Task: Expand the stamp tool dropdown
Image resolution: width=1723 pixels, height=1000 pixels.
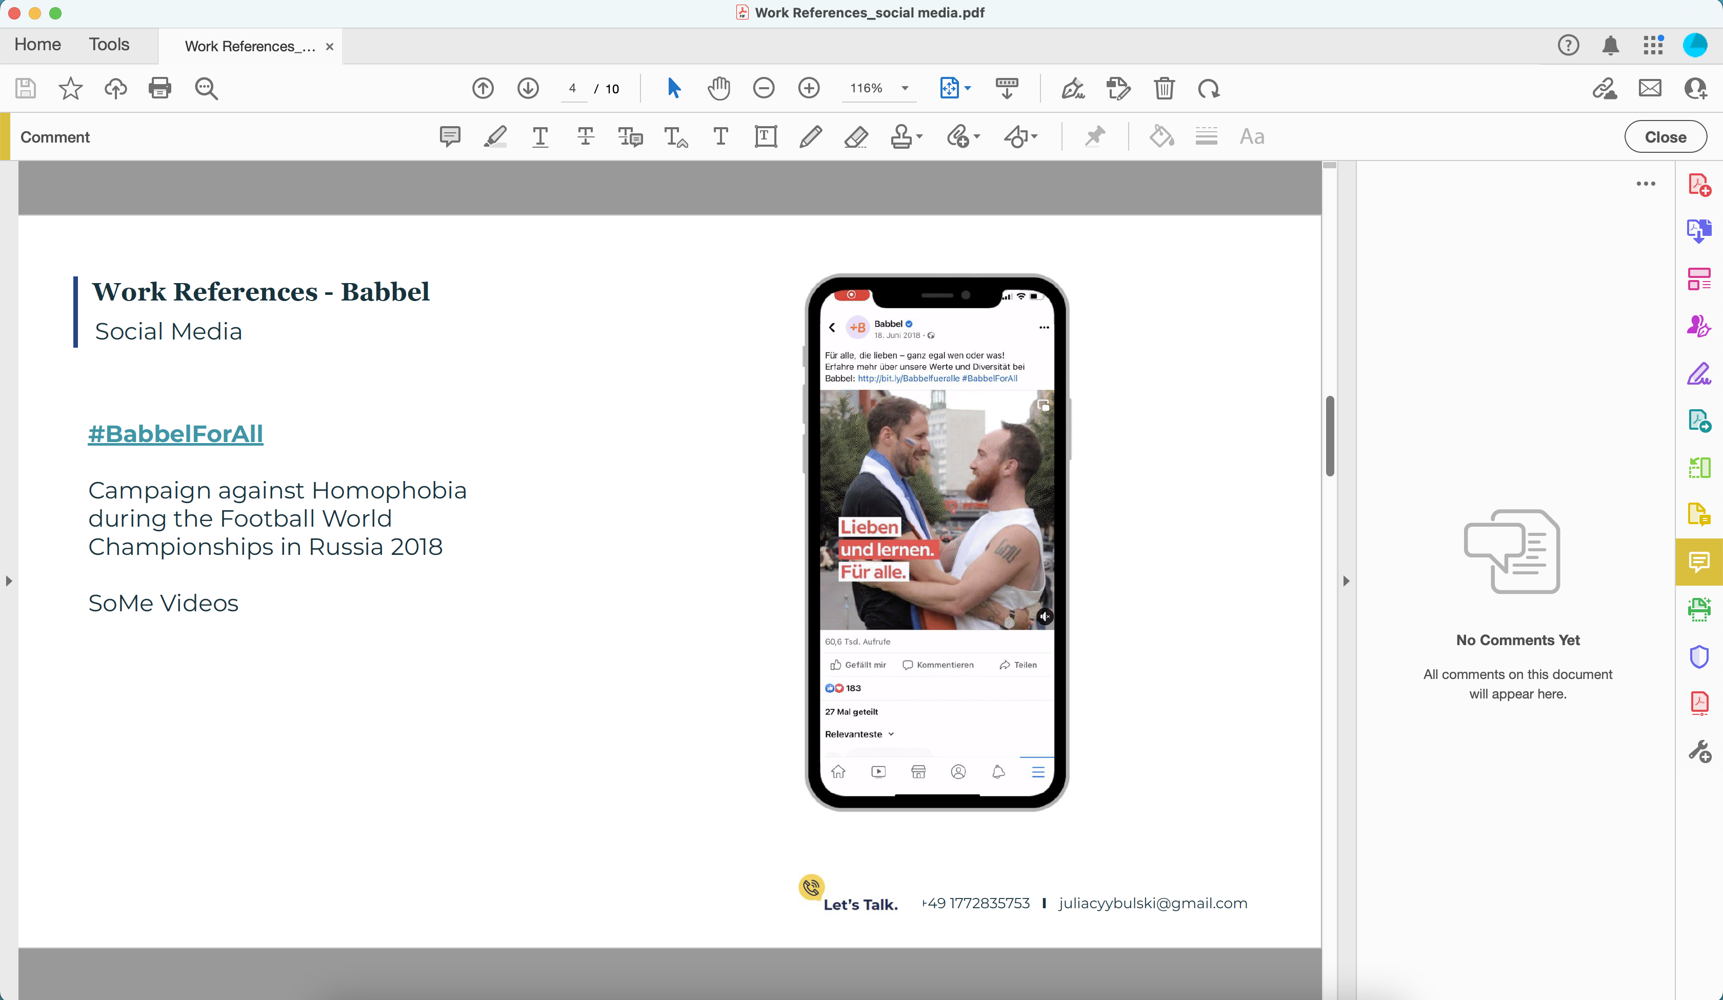Action: tap(919, 137)
